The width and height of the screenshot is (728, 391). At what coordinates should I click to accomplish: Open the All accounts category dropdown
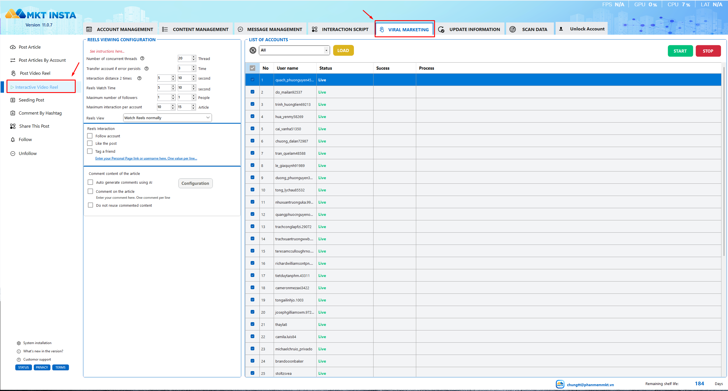coord(294,50)
